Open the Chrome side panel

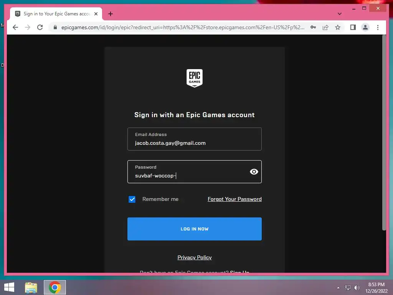pyautogui.click(x=353, y=27)
